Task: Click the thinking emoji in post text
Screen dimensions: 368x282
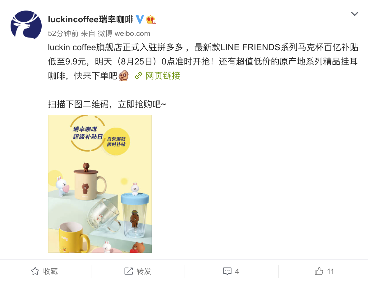Action: point(124,76)
